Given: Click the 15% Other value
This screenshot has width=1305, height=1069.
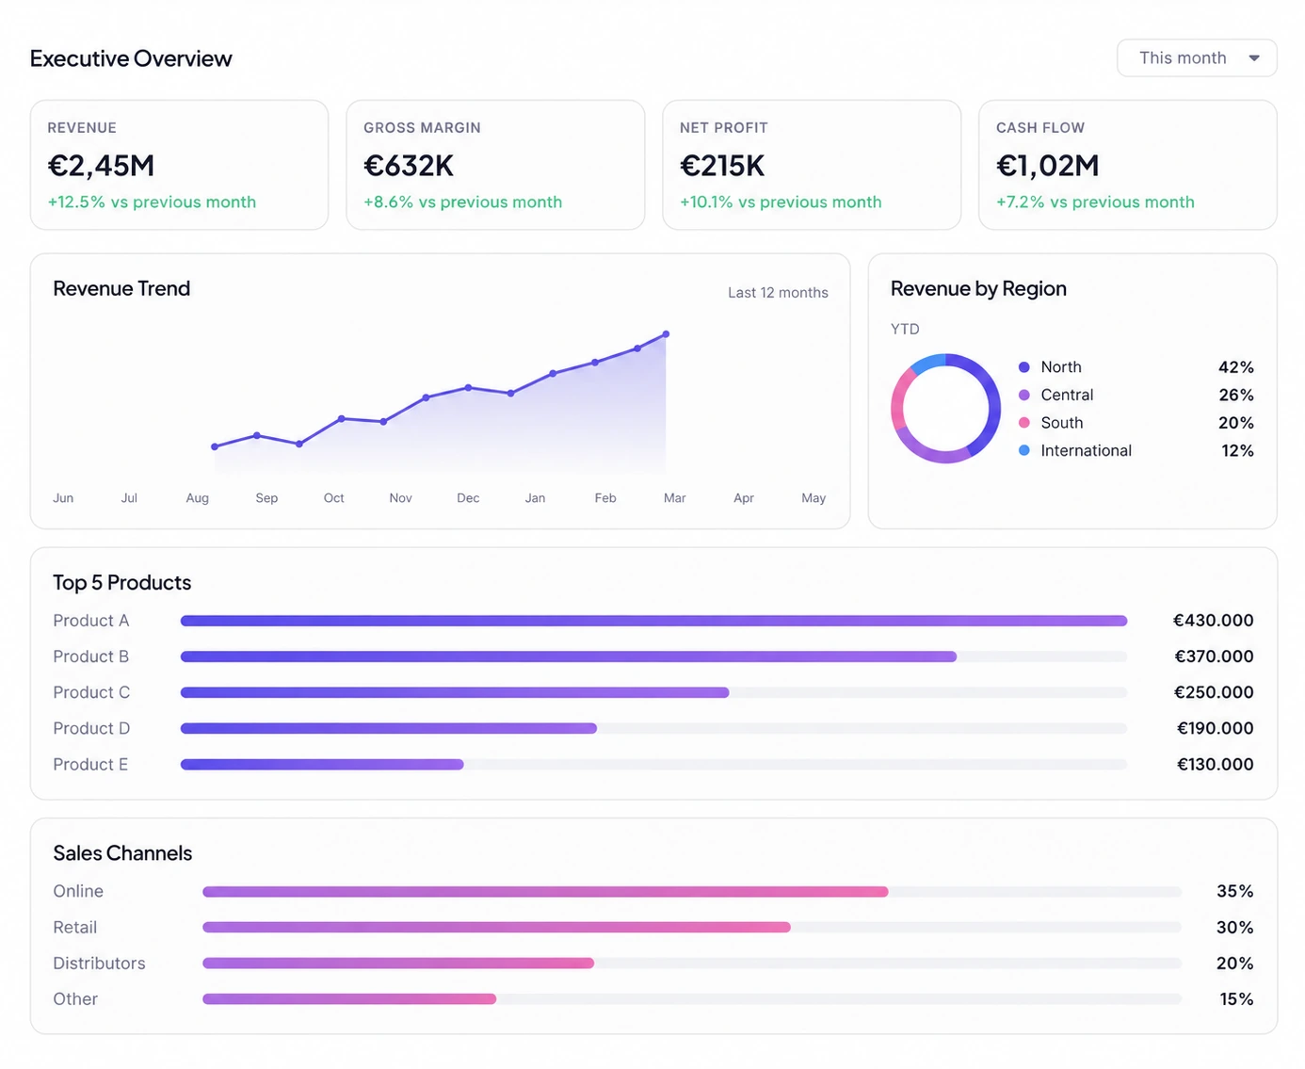Looking at the screenshot, I should point(1237,999).
